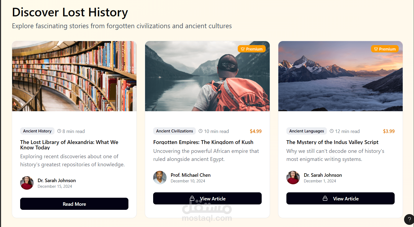Click the lock icon on the Indus View Article button
The width and height of the screenshot is (414, 227).
pyautogui.click(x=326, y=198)
